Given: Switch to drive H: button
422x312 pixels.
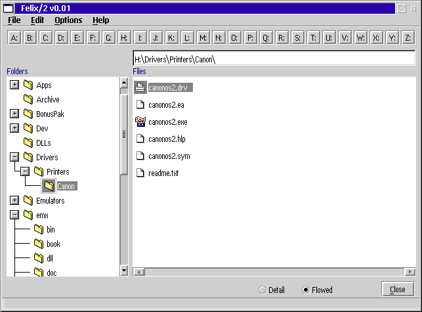Looking at the screenshot, I should (x=125, y=38).
